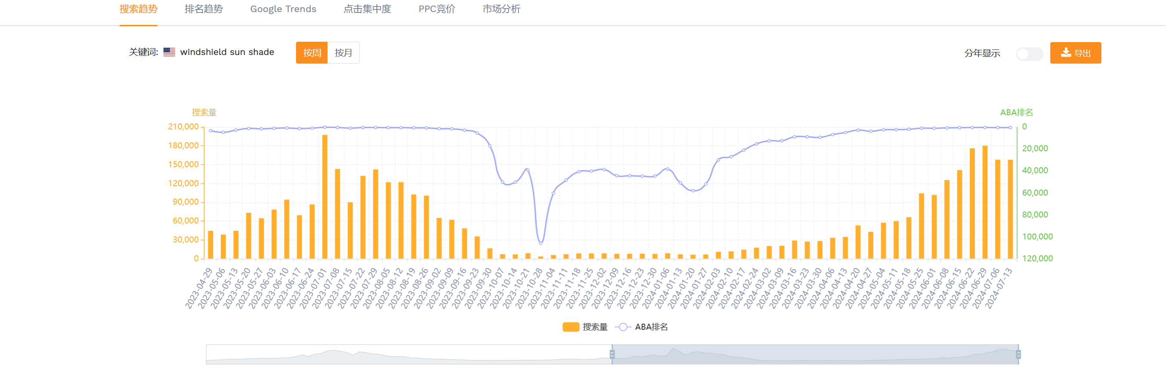1166x380 pixels.
Task: Click right handle of range slider
Action: (x=1018, y=354)
